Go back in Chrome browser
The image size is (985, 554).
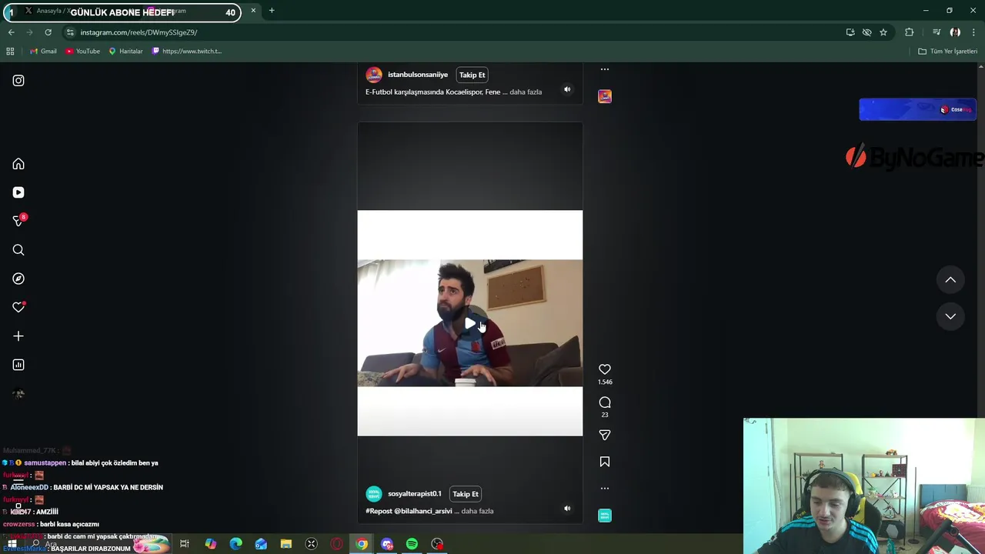point(11,32)
